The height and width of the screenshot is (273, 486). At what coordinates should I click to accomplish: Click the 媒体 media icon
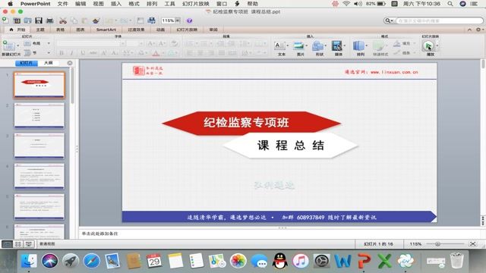point(336,46)
